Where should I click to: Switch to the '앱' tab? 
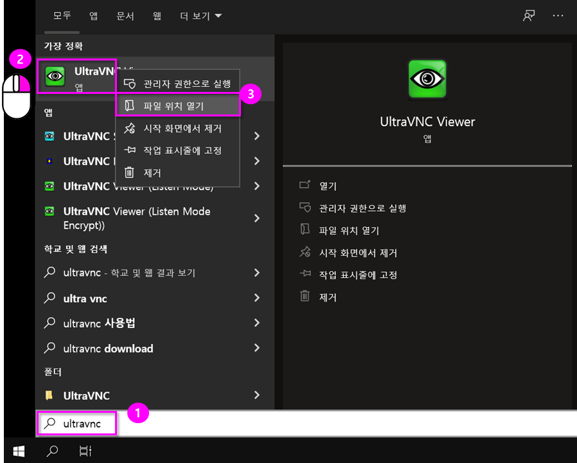click(x=93, y=16)
